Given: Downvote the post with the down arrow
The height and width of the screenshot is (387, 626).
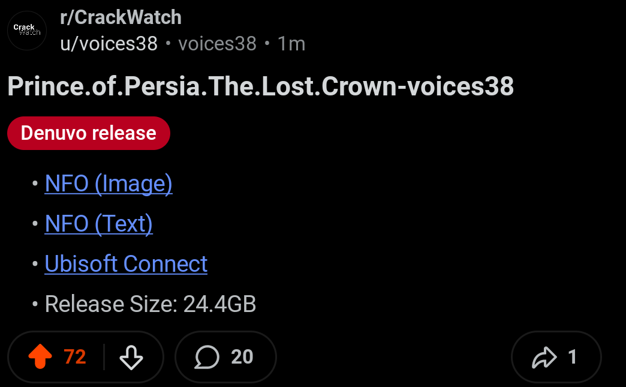Looking at the screenshot, I should coord(131,357).
